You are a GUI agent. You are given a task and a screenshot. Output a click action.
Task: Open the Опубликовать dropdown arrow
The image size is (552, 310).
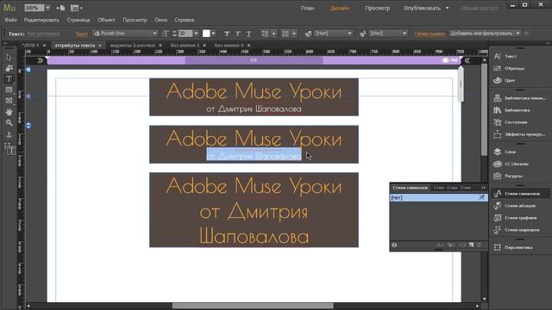pyautogui.click(x=448, y=8)
